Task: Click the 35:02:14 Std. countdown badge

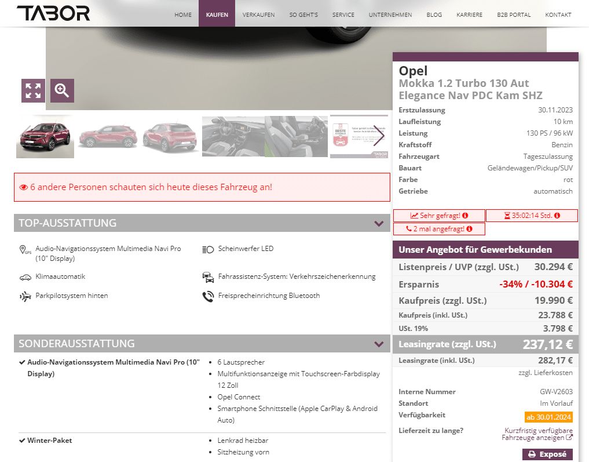Action: click(x=532, y=216)
